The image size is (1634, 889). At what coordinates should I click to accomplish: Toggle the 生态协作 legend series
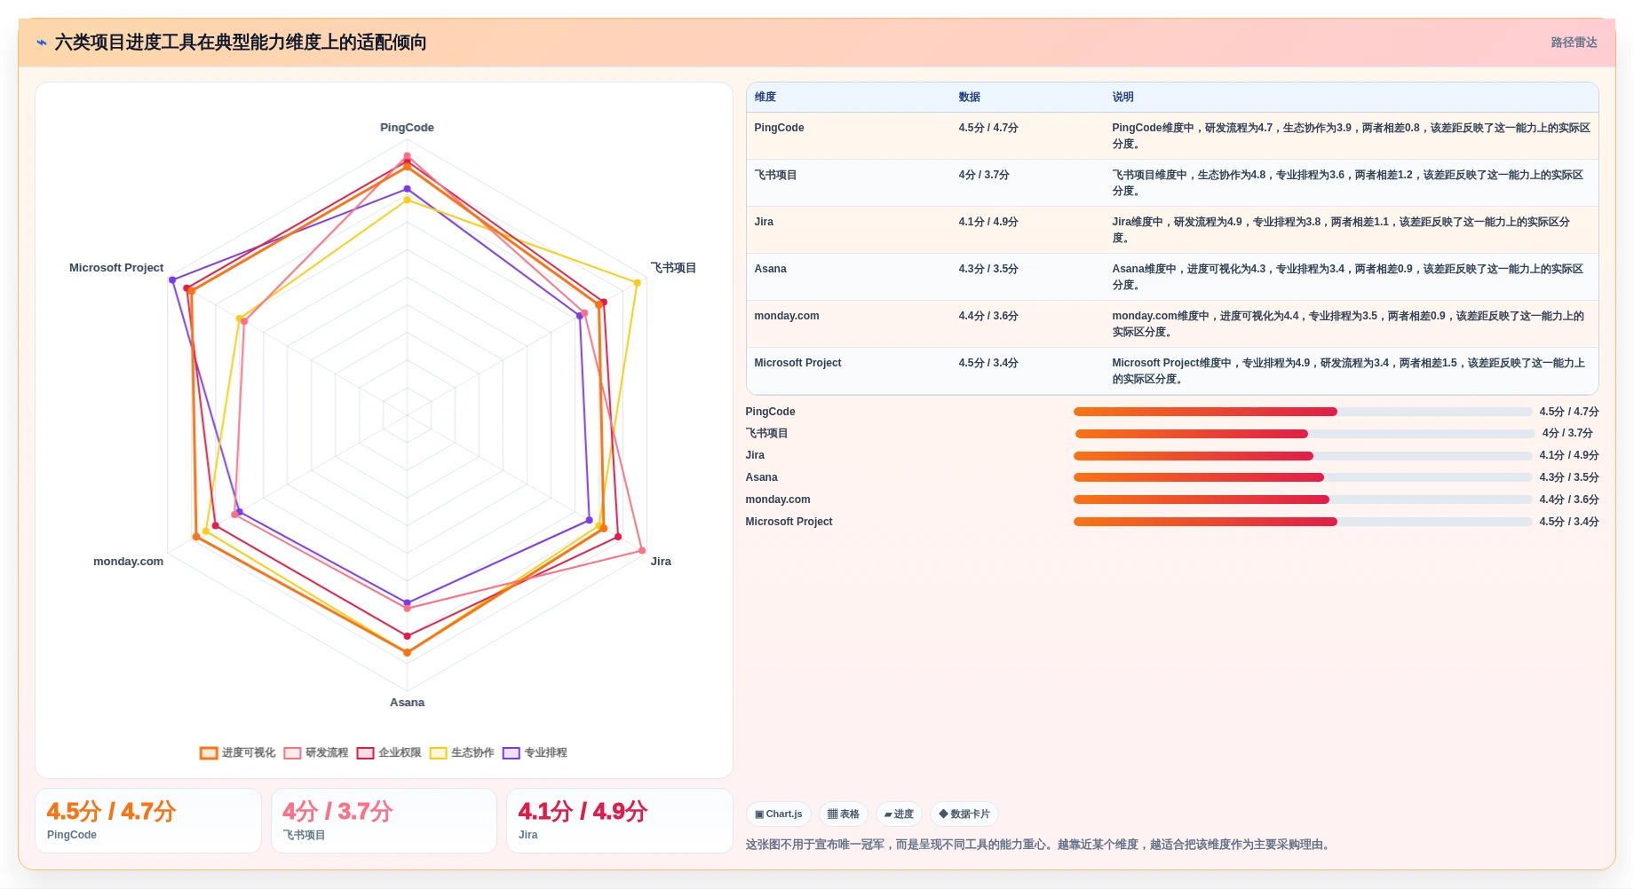461,752
